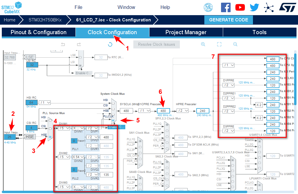Open the Facebook icon link
This screenshot has width=298, height=194.
point(226,7)
